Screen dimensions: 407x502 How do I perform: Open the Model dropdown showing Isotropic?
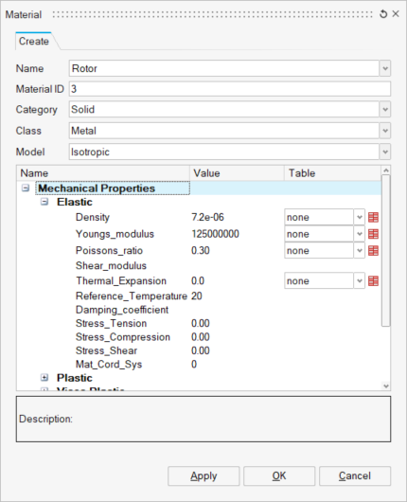[x=385, y=152]
